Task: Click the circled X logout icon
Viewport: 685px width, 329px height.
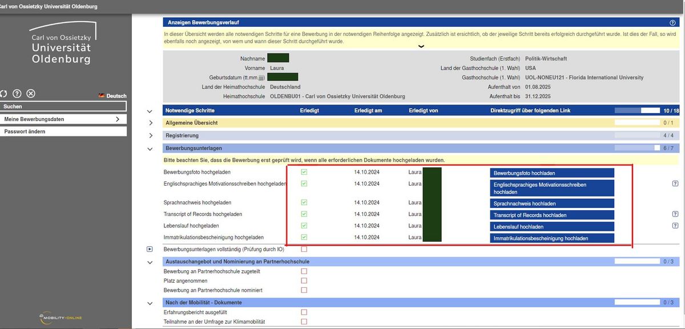Action: click(x=31, y=94)
